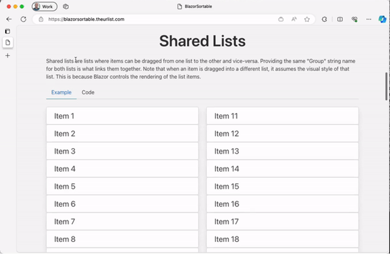390x254 pixels.
Task: Toggle the vertical tabs pane icon
Action: pos(7,31)
